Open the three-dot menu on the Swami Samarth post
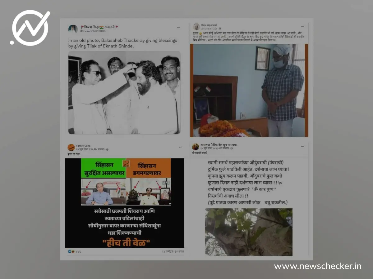Screen dimensions: 373x279 pyautogui.click(x=302, y=146)
